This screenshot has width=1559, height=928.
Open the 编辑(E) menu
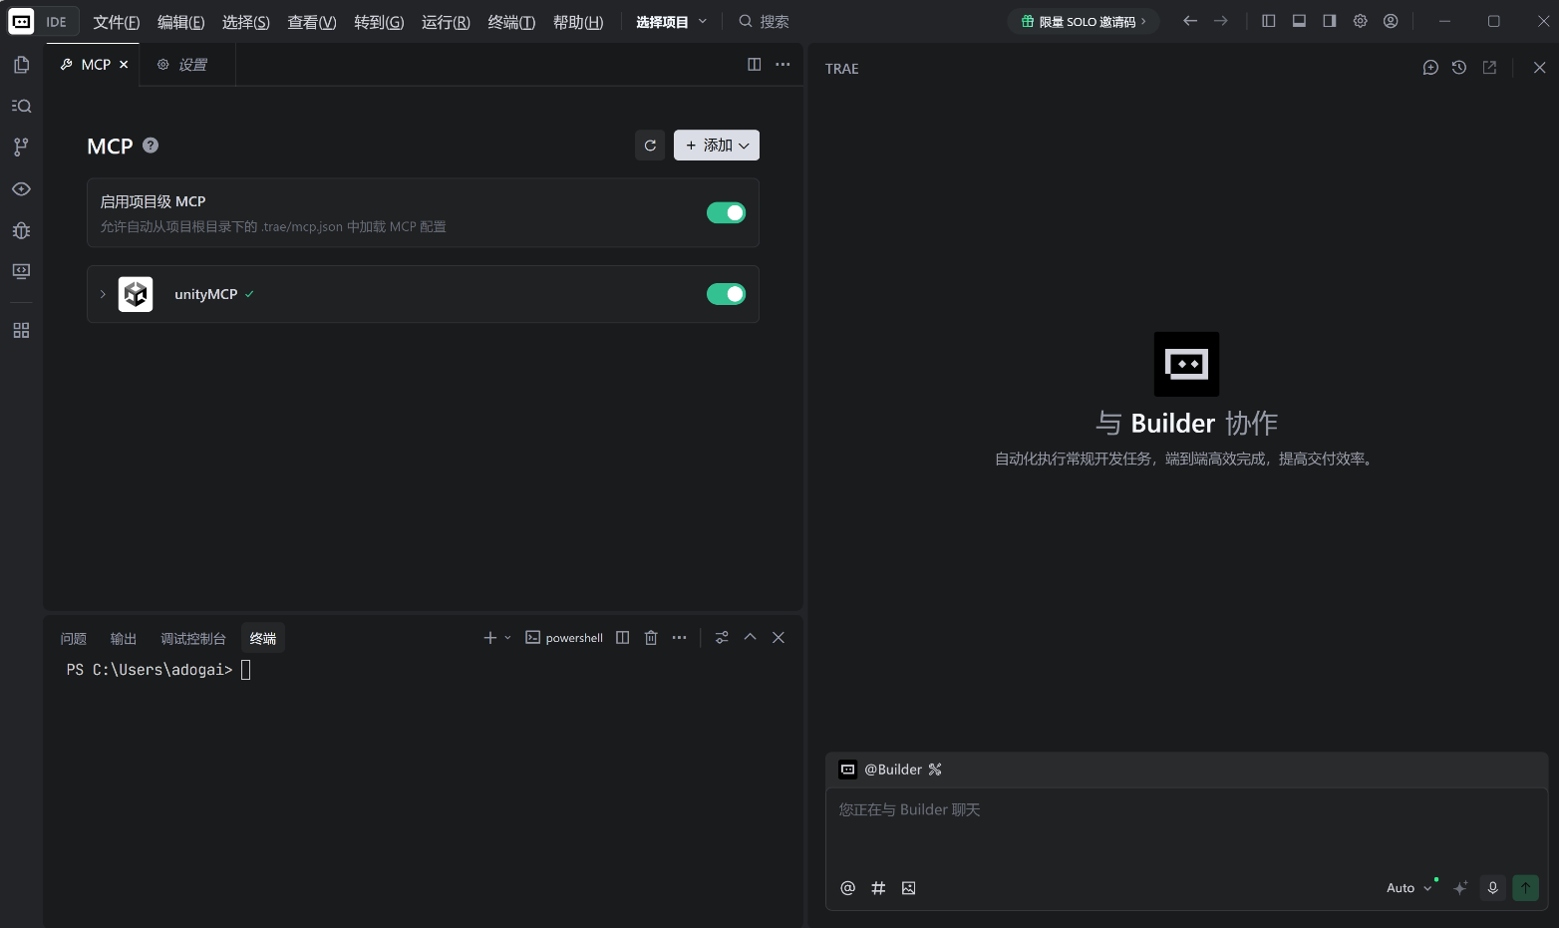point(181,22)
